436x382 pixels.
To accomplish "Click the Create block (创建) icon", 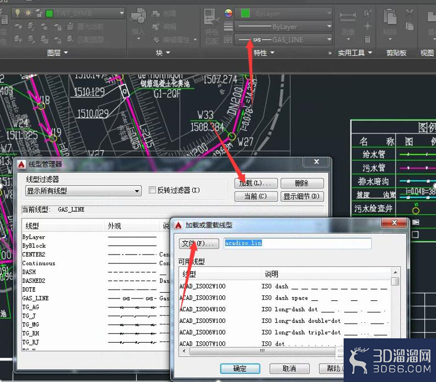I will pos(156,14).
